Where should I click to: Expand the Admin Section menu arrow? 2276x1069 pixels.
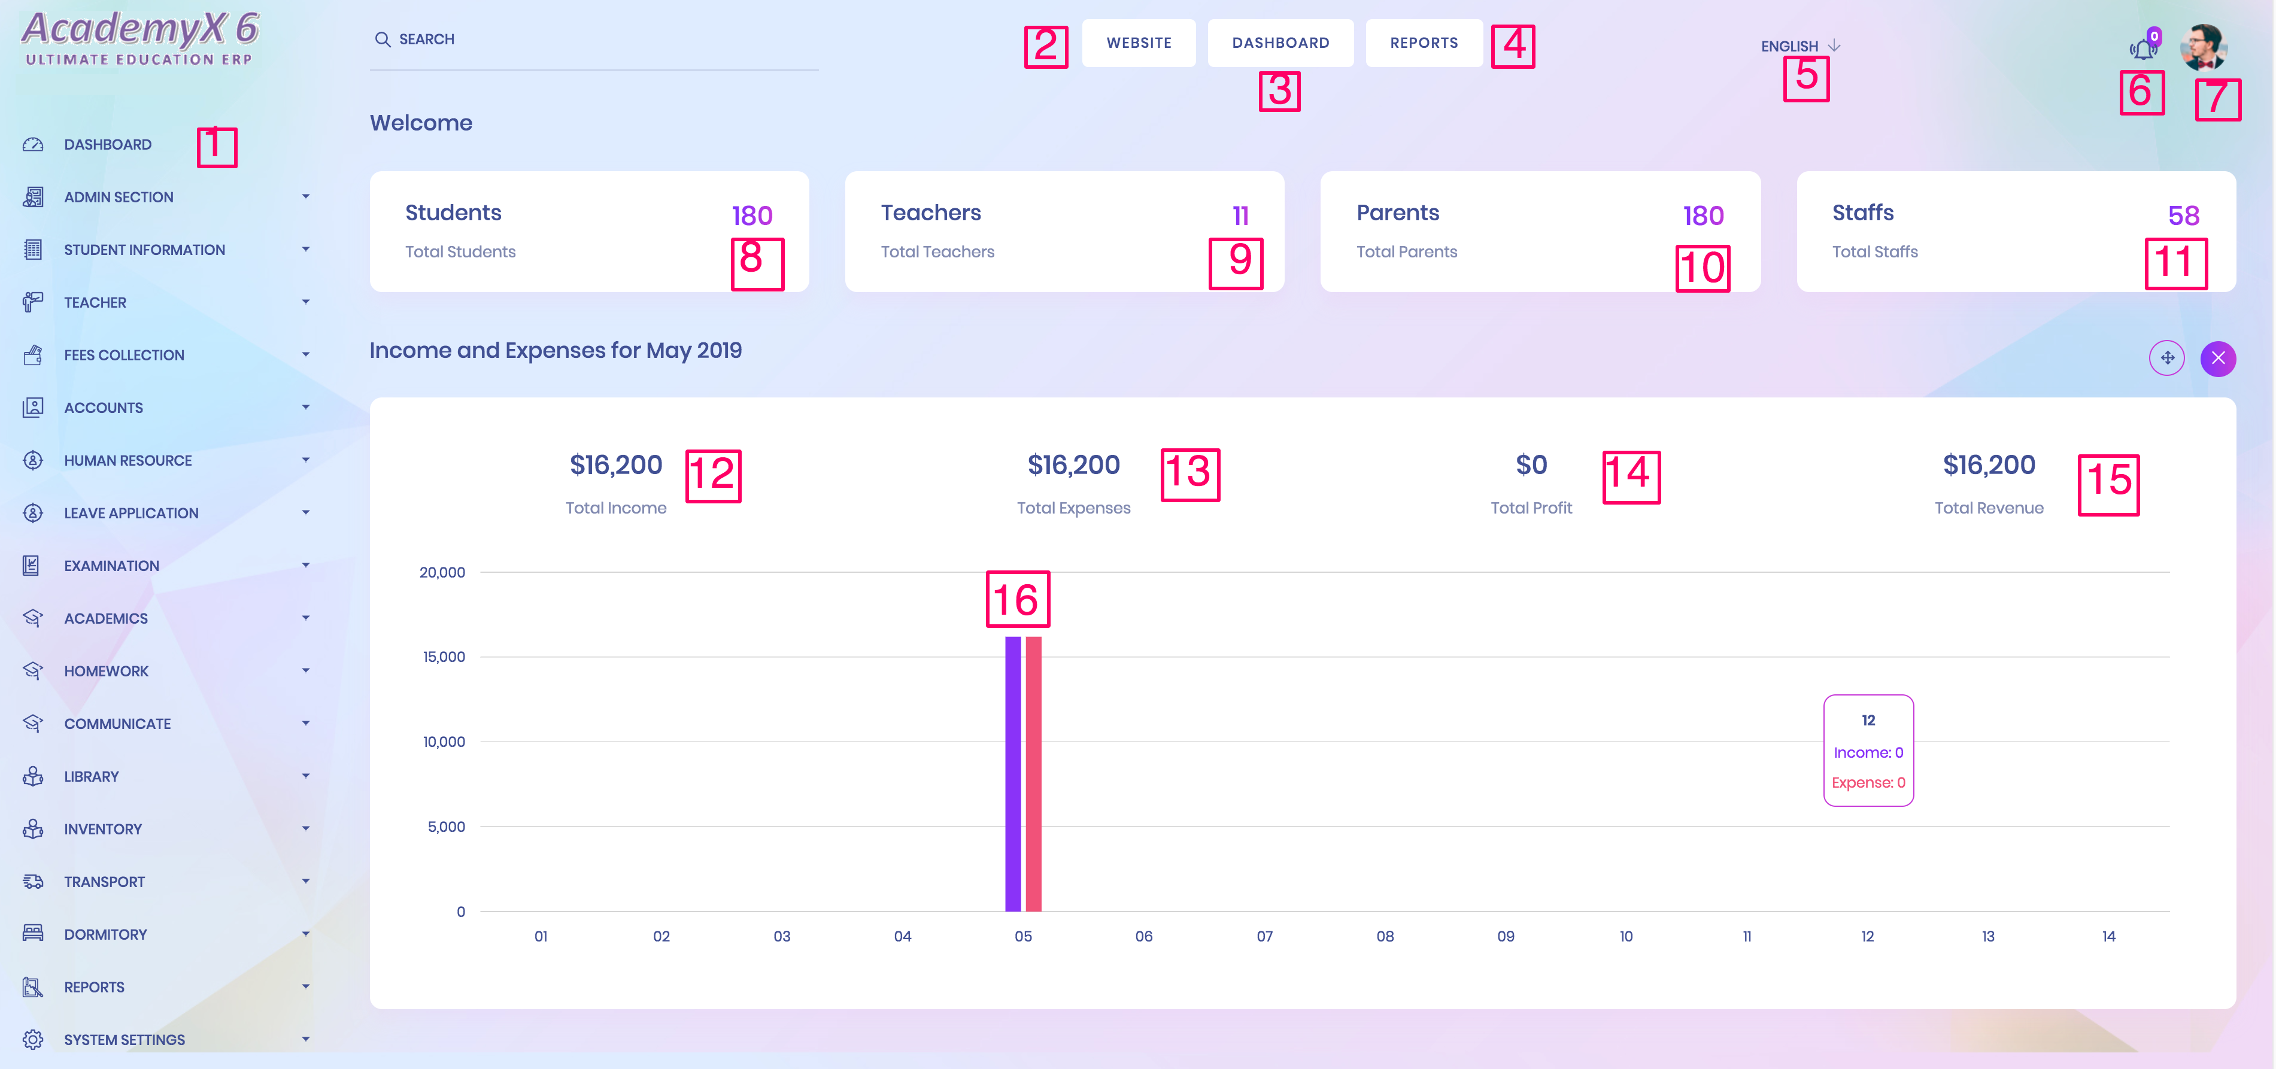pos(306,197)
